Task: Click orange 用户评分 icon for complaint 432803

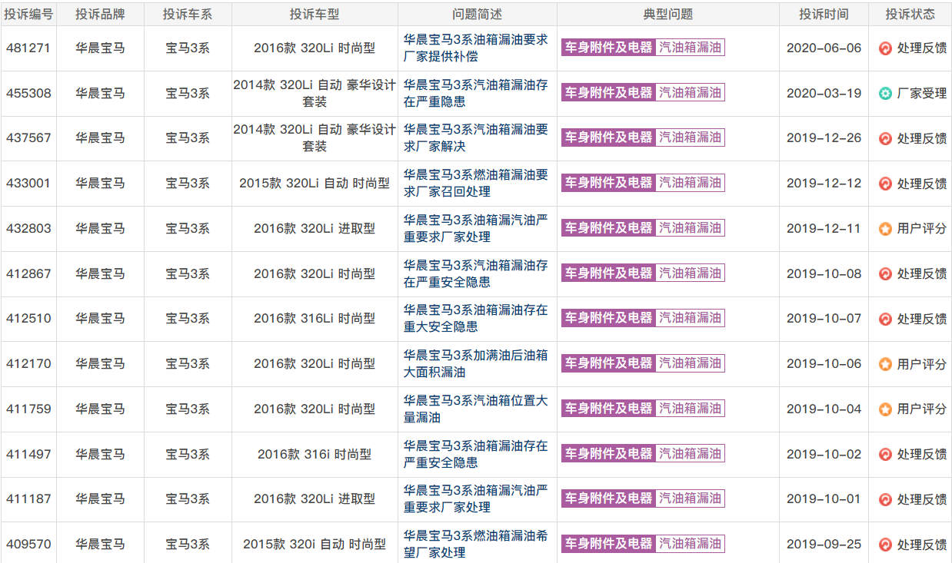Action: pos(885,229)
